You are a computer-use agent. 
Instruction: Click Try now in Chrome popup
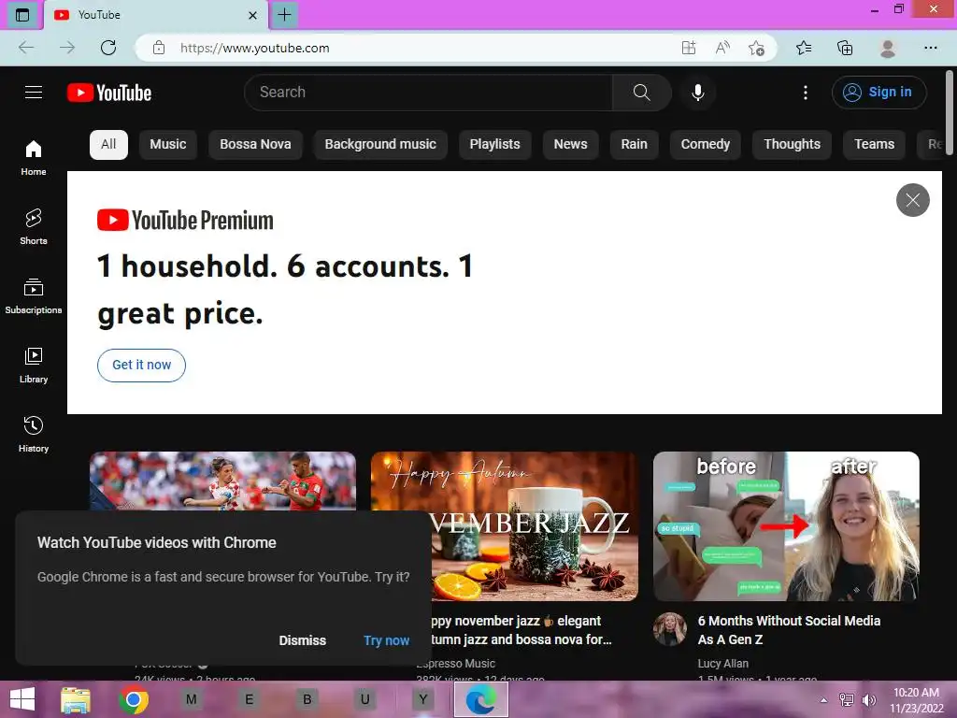(386, 640)
